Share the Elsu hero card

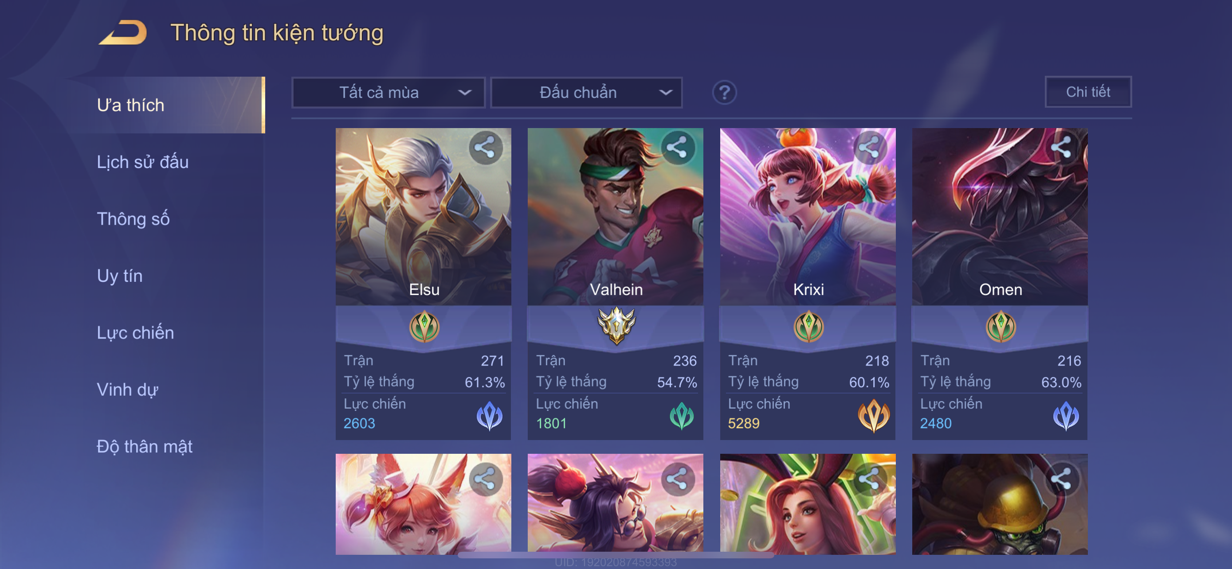[486, 148]
